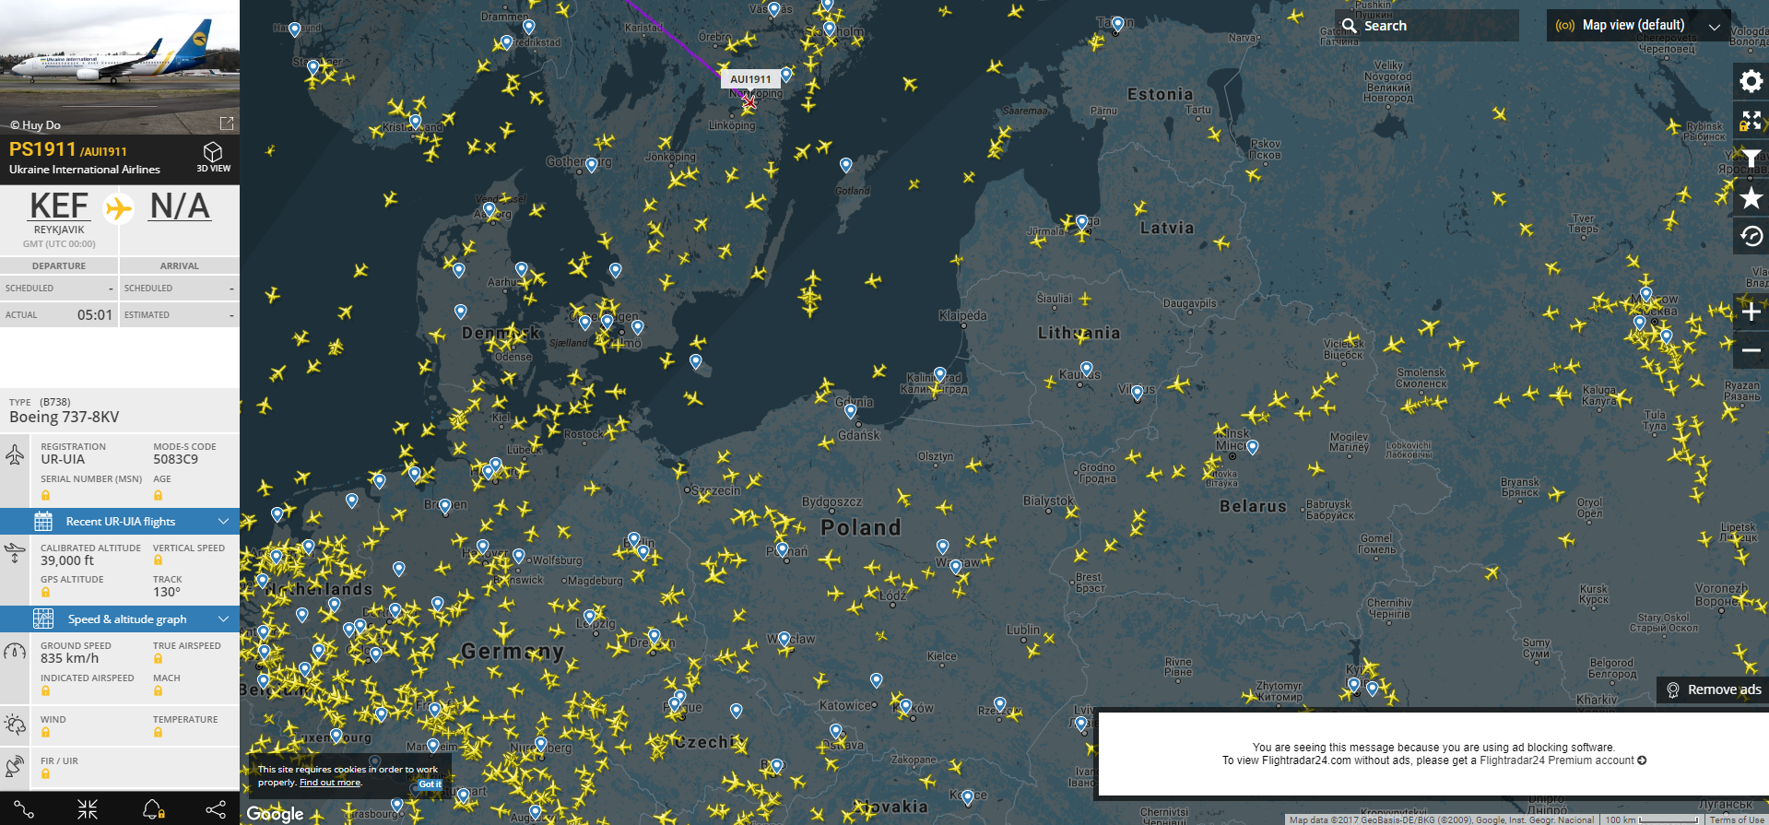1769x825 pixels.
Task: Open bookmarks star icon
Action: tap(1751, 198)
